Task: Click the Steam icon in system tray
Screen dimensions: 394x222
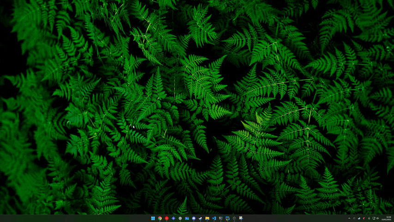Action: (359, 218)
